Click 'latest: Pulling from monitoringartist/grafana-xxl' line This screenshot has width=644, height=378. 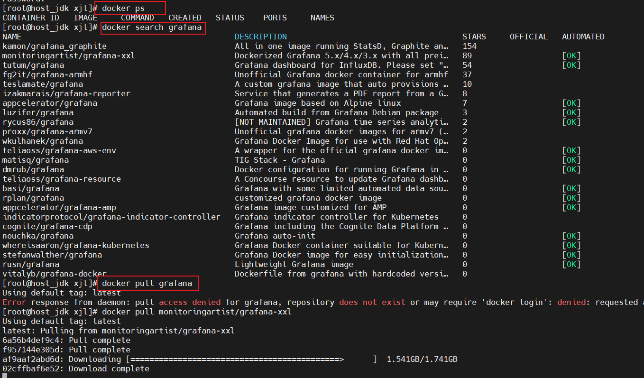click(x=119, y=331)
